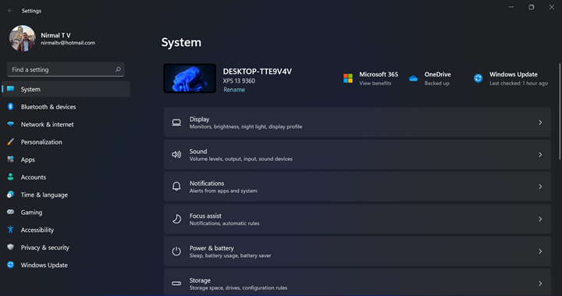Screen dimensions: 562x296
Task: Click the Rename link under device name
Action: pos(234,90)
